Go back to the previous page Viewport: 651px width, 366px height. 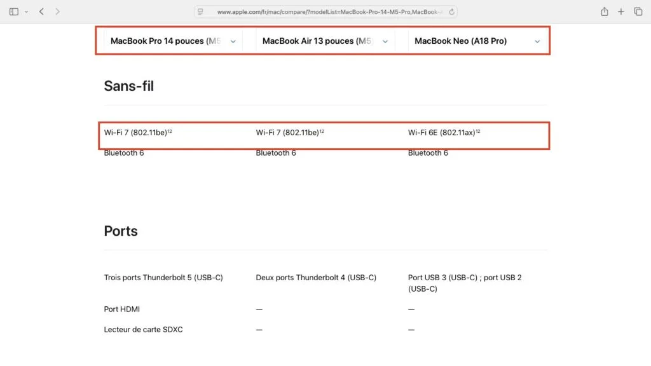(x=41, y=11)
